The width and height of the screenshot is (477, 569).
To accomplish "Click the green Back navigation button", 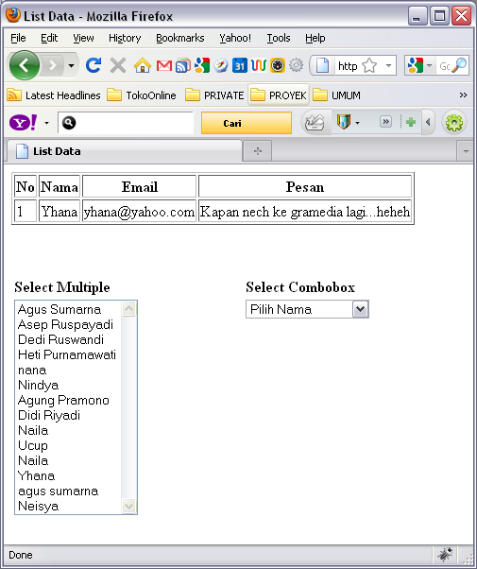I will click(x=25, y=65).
